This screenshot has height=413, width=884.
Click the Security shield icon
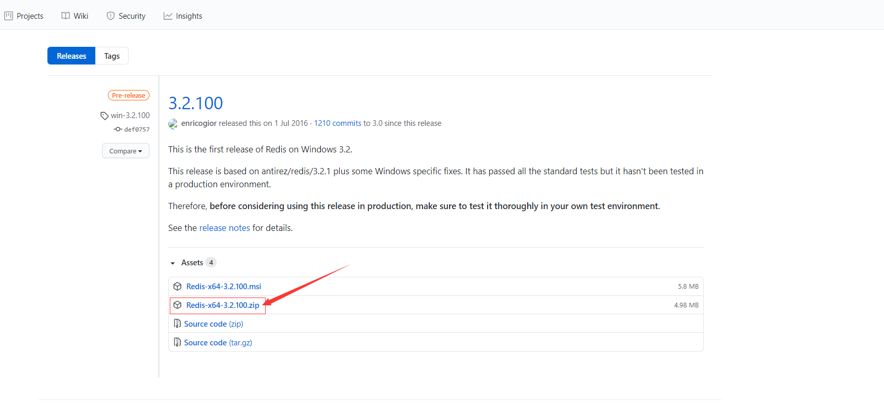(x=110, y=16)
